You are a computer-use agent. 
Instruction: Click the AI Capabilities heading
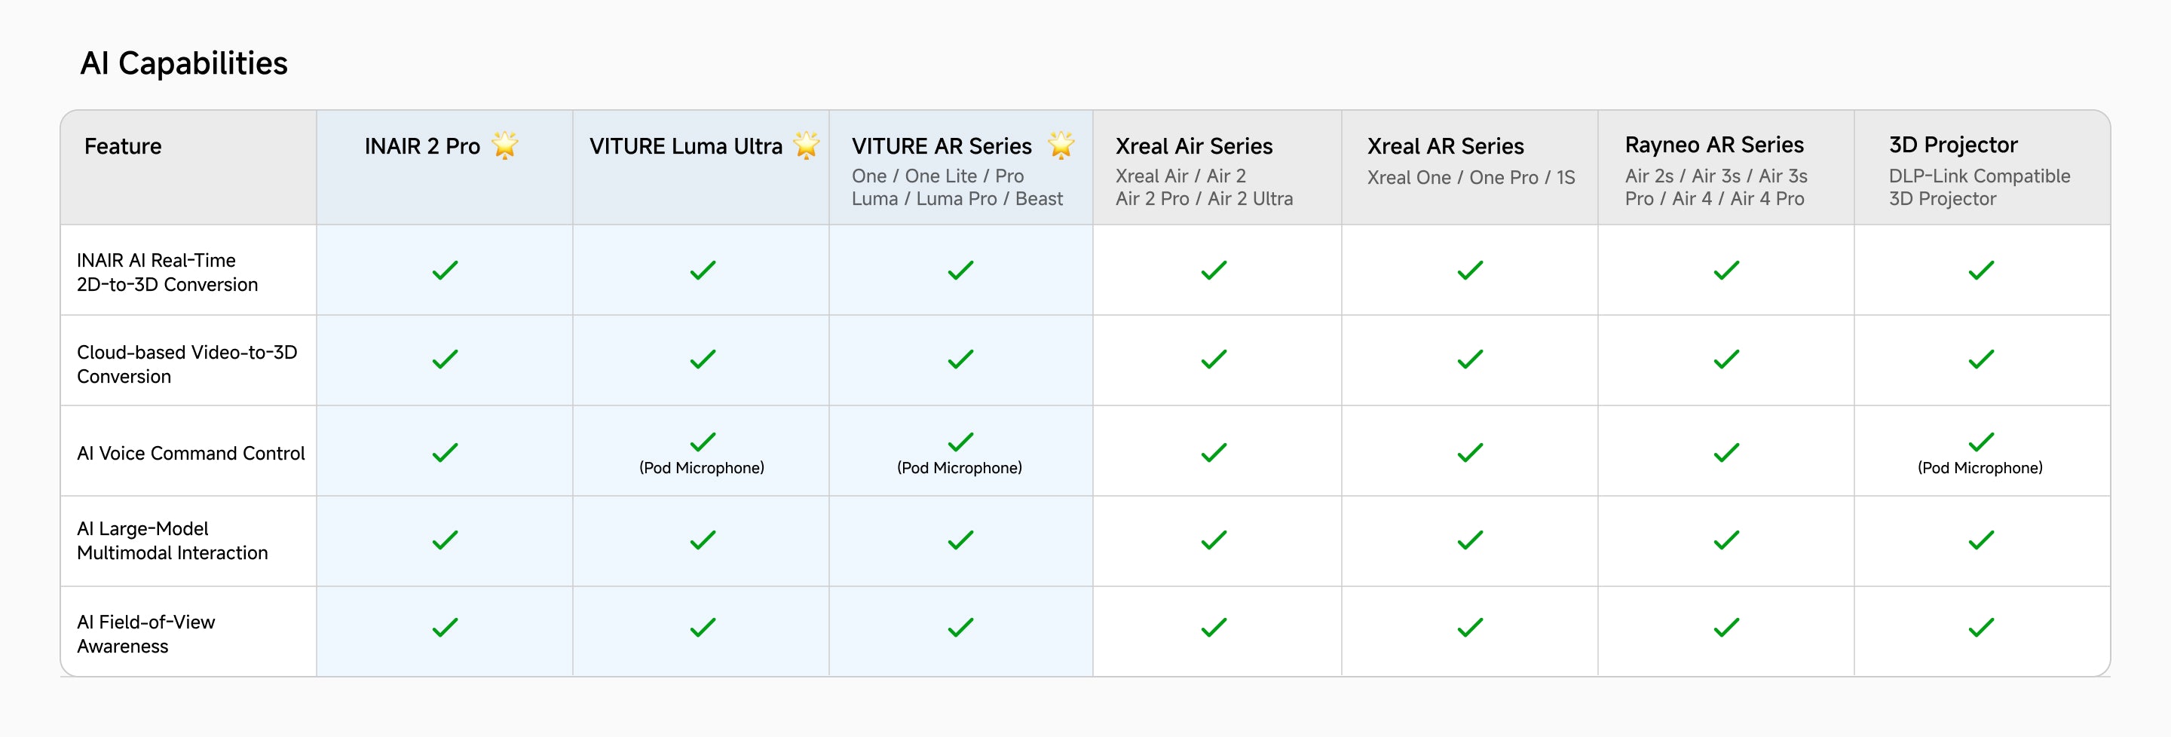click(x=184, y=63)
